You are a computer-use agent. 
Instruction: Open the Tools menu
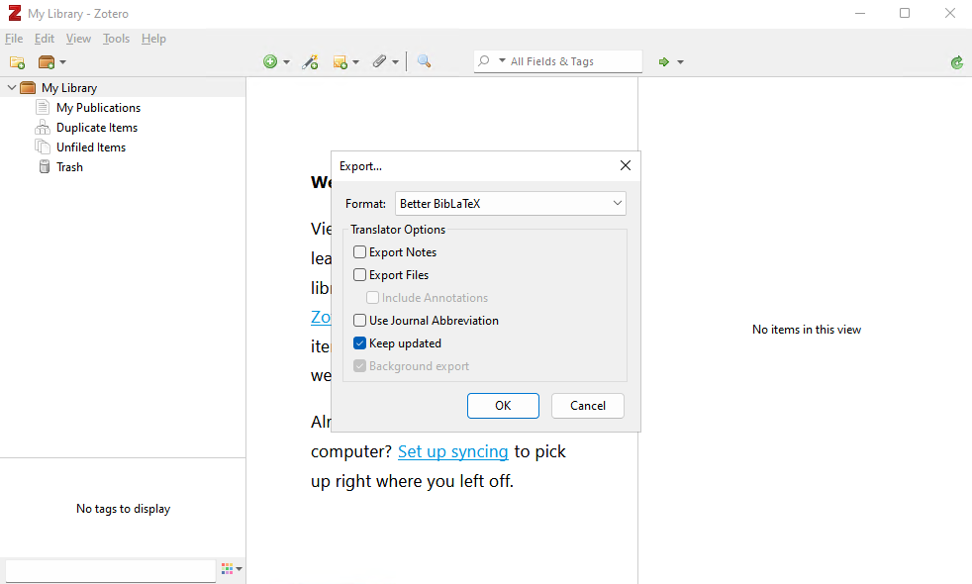tap(116, 39)
